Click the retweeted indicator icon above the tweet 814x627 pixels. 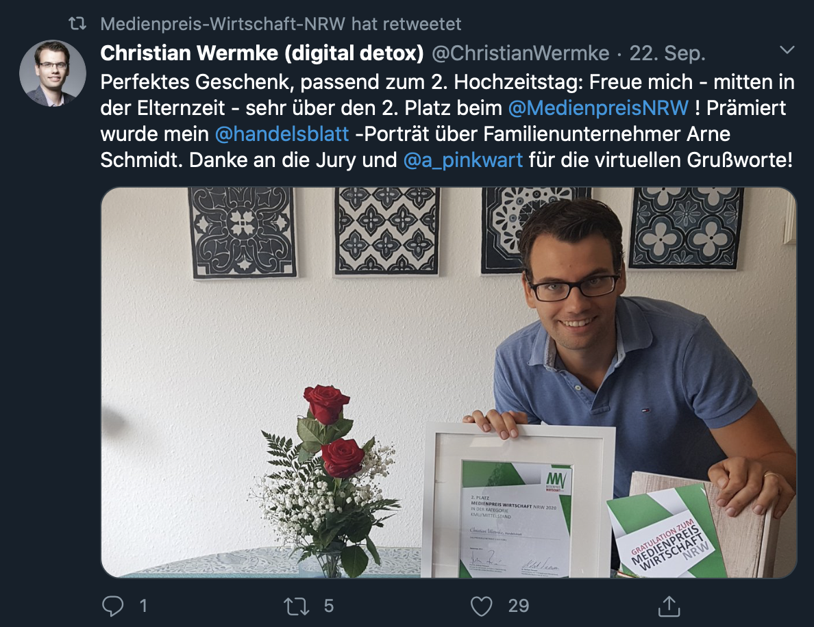click(77, 23)
